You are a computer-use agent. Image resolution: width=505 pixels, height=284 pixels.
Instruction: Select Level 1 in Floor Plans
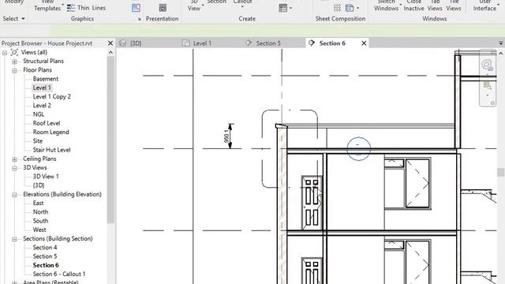point(42,88)
